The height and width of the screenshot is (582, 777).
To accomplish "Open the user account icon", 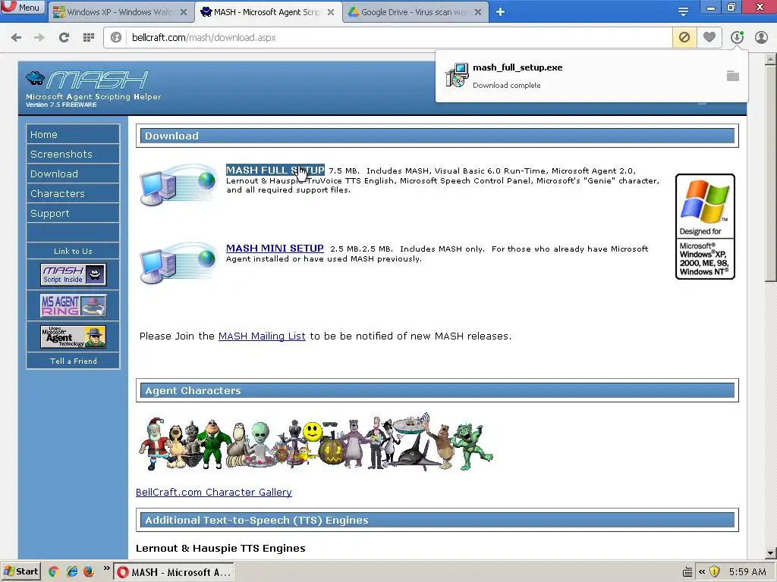I will point(761,38).
